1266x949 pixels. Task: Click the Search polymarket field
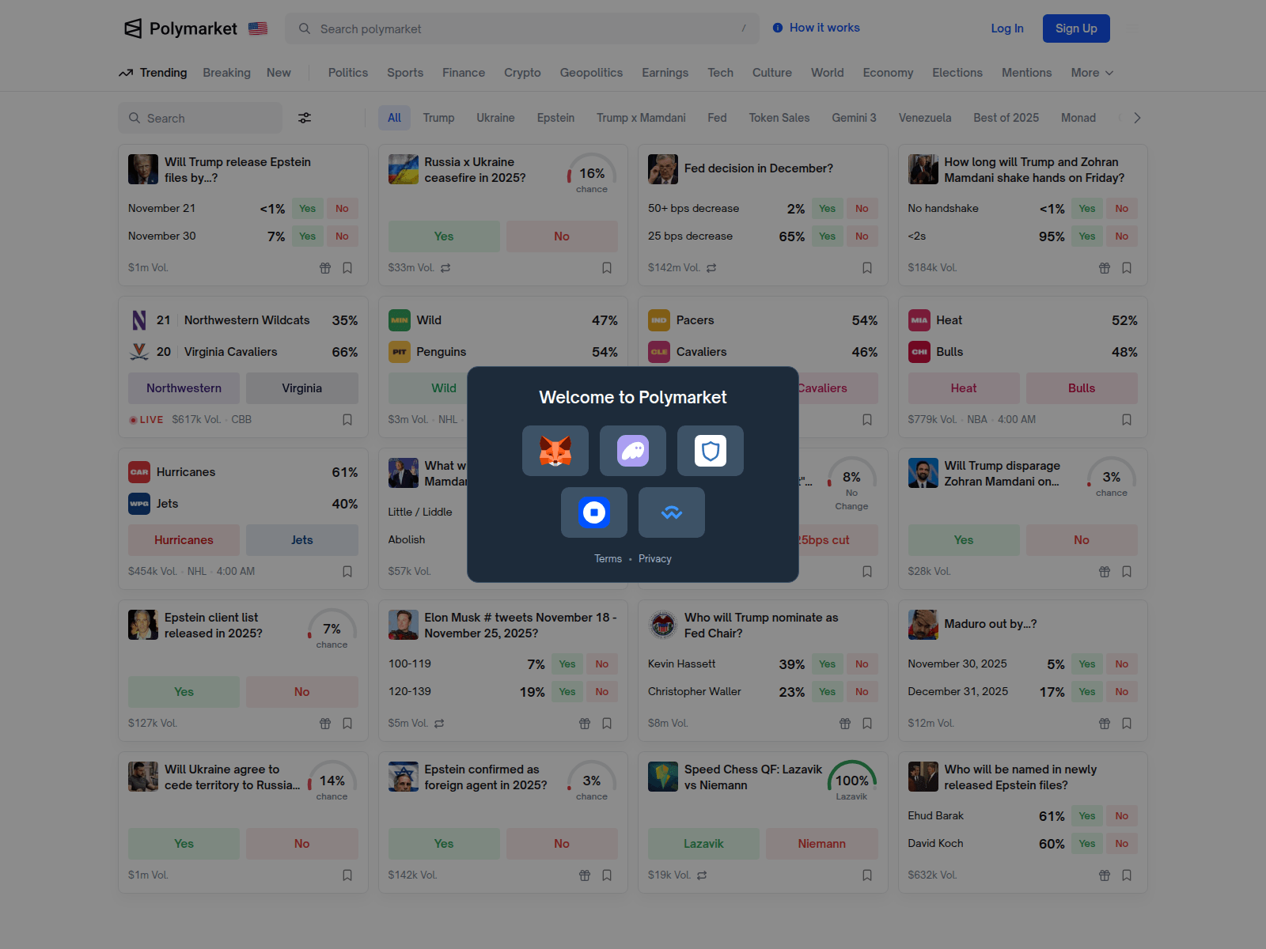click(522, 28)
